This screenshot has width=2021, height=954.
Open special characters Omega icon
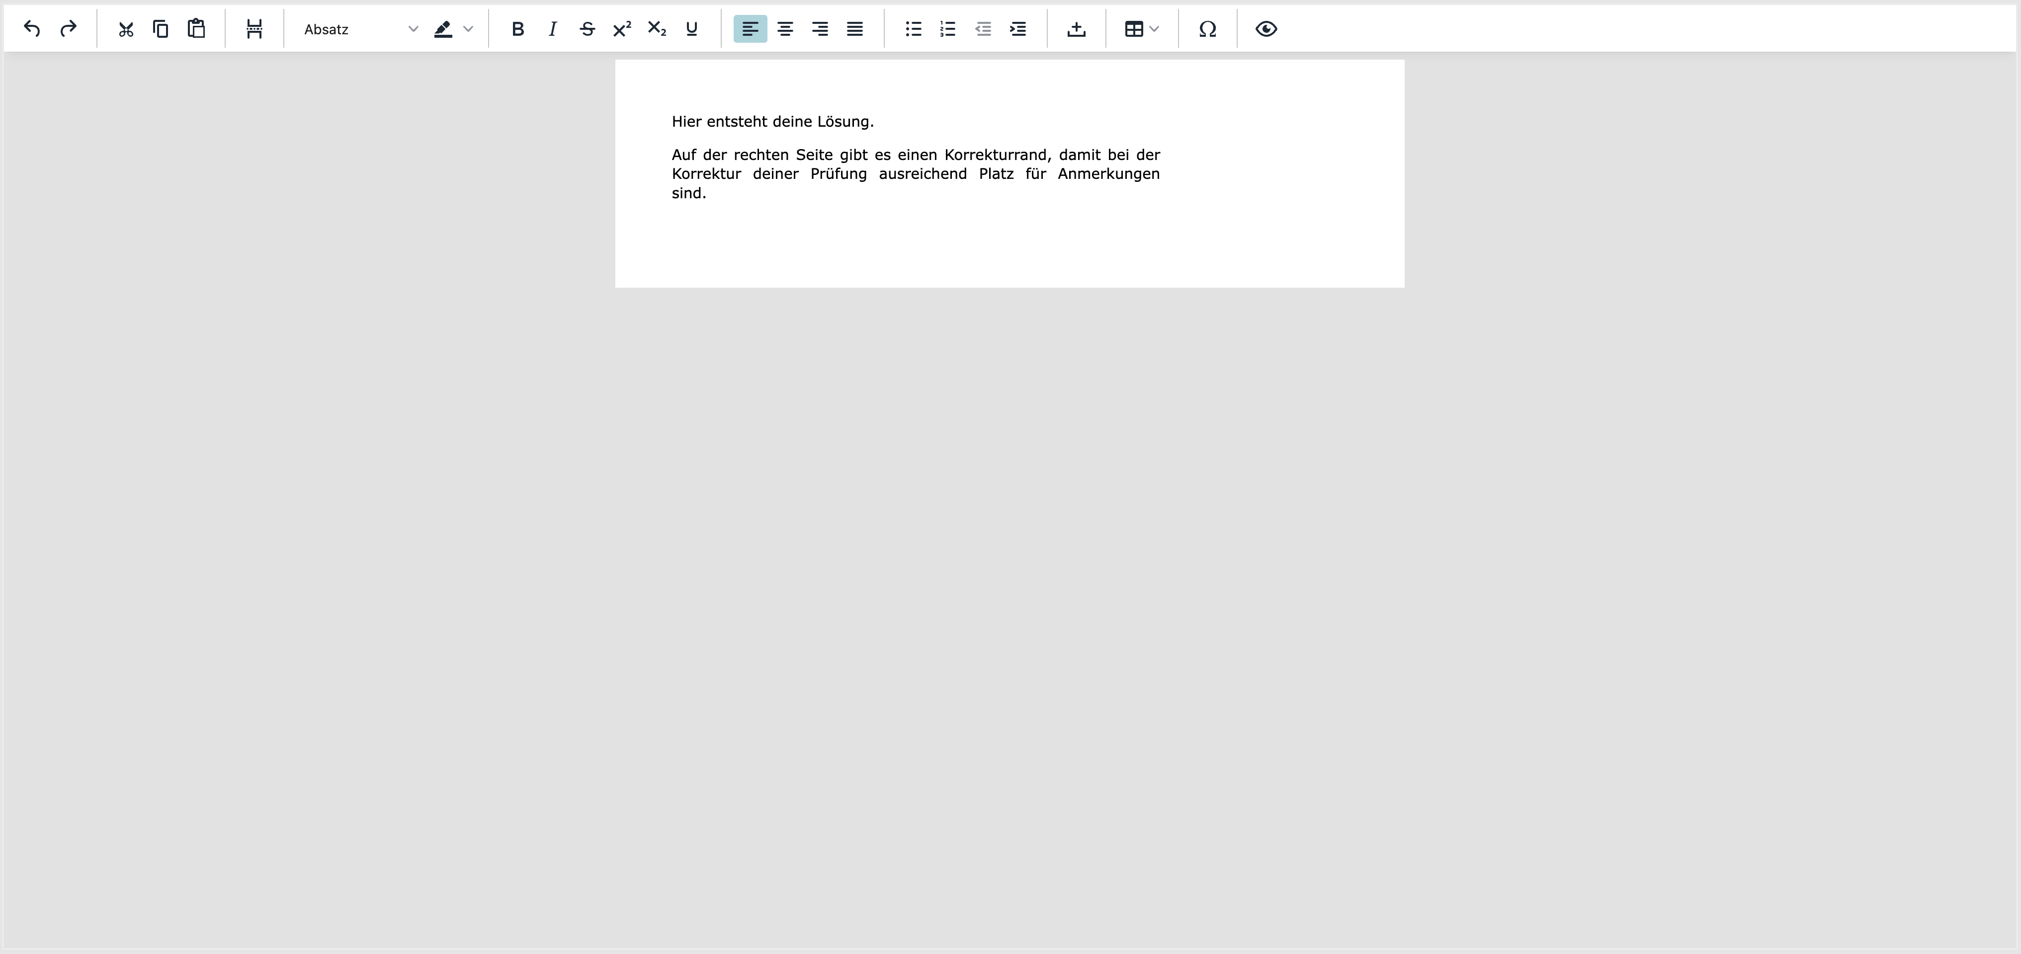coord(1207,29)
